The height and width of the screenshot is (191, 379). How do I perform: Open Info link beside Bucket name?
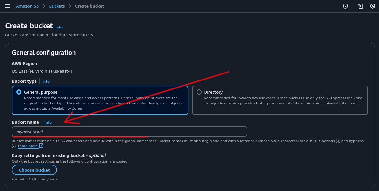48,122
